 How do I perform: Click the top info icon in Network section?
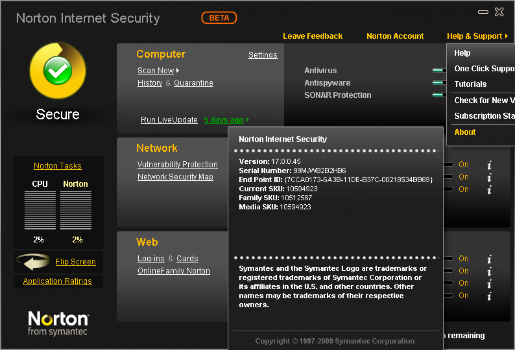point(489,165)
